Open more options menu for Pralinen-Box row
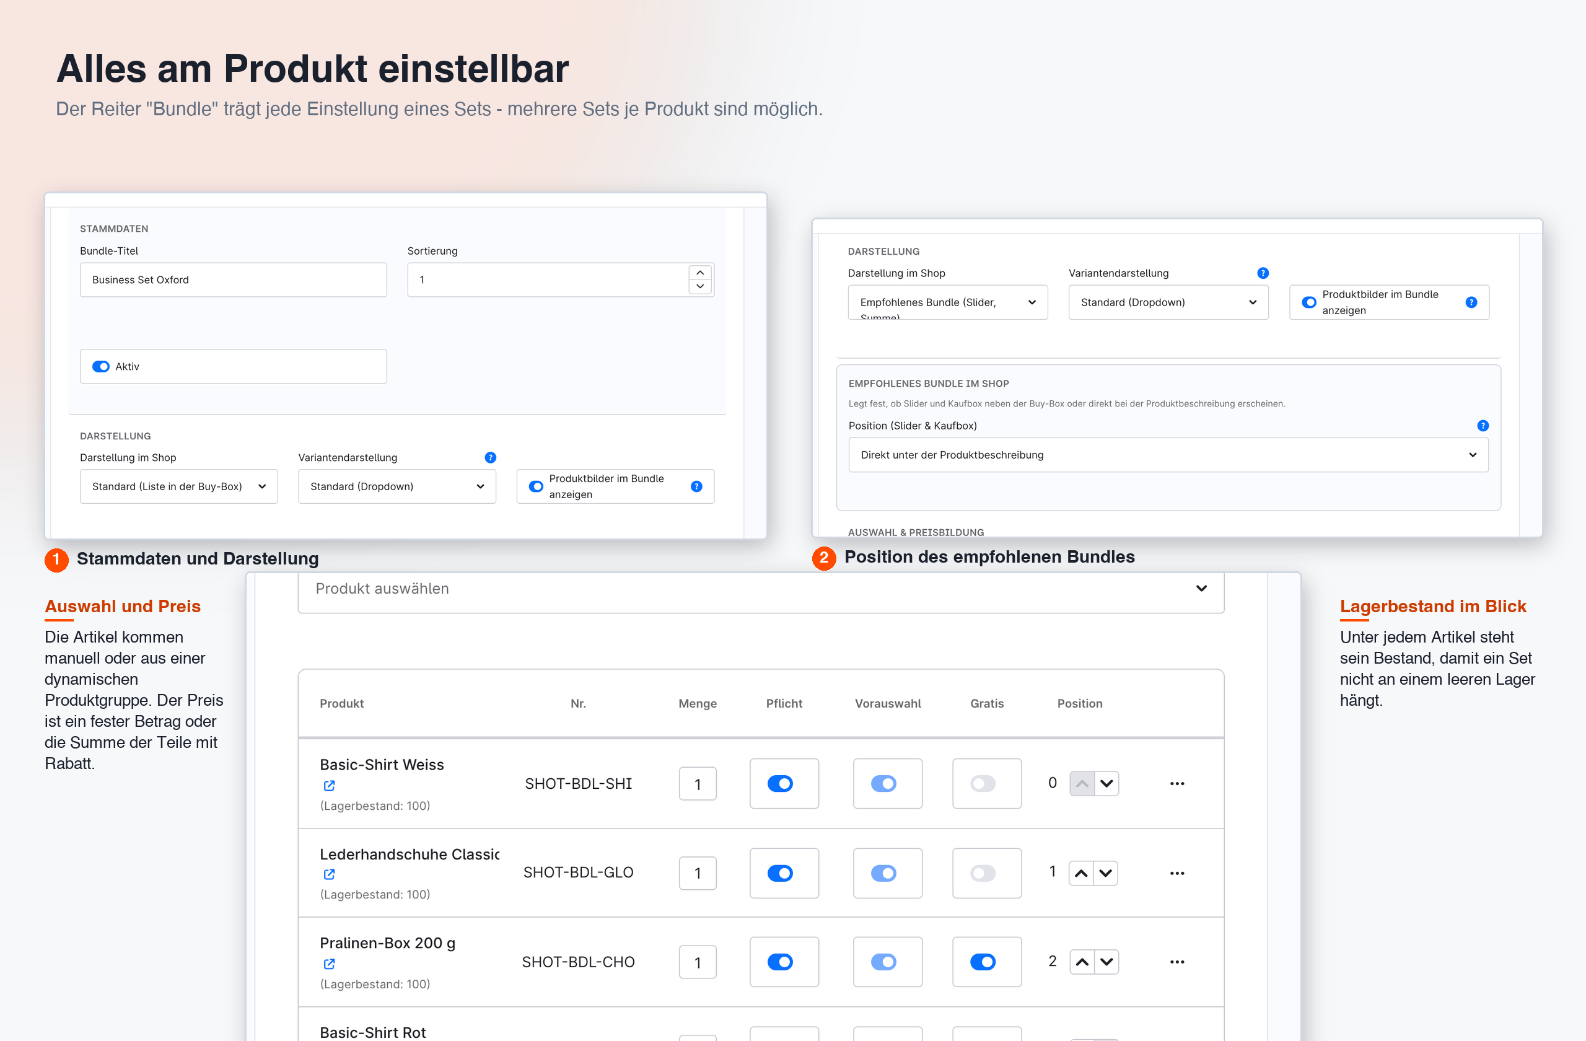1586x1041 pixels. (1177, 962)
